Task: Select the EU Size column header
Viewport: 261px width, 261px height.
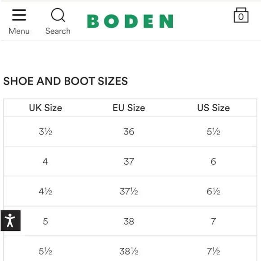Action: pos(129,108)
